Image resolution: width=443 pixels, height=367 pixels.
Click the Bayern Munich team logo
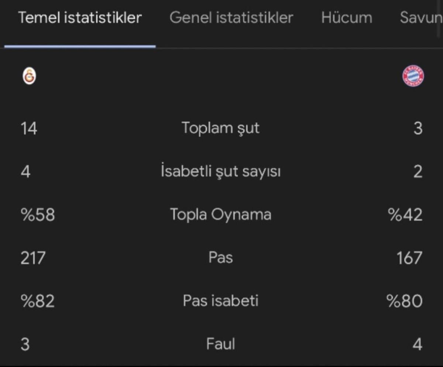click(x=413, y=77)
